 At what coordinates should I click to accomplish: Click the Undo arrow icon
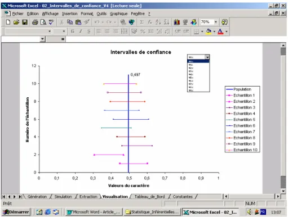[97, 22]
